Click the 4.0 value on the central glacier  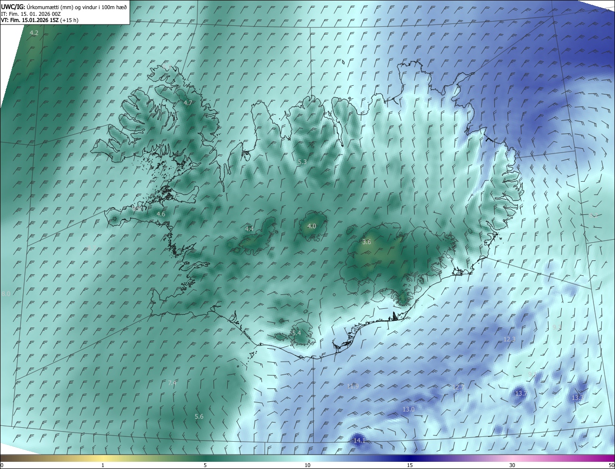point(312,226)
